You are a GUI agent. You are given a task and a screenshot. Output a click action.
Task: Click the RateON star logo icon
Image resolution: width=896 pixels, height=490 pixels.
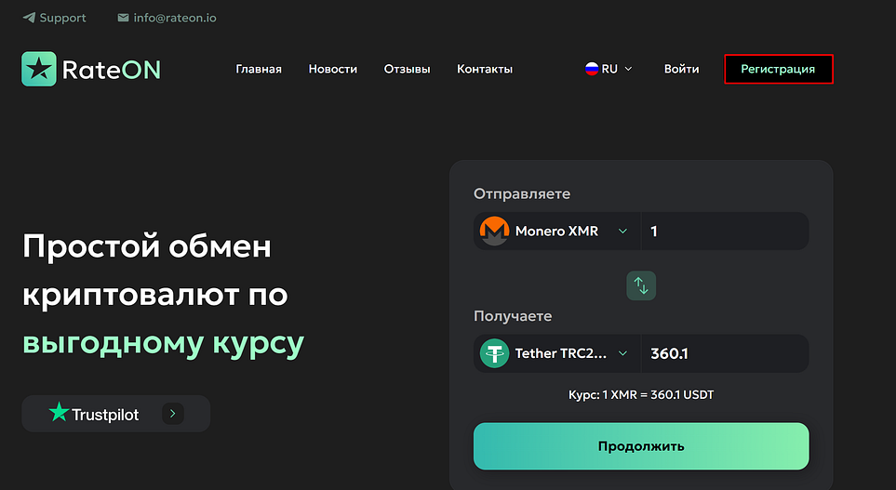[39, 69]
